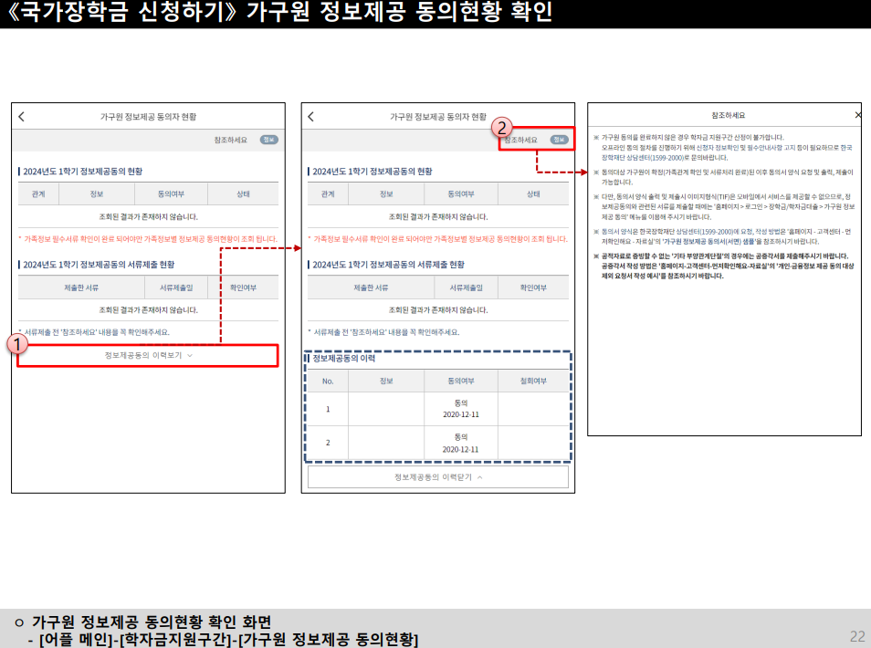Screen dimensions: 871x648
Task: Collapse the 정보제공동의 이력닫기 section
Action: point(437,476)
